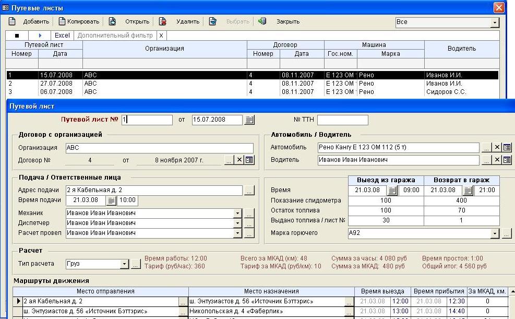Screen dimensions: 515x319
Task: Select waybill row dated 15.07.2008
Action: 252,75
